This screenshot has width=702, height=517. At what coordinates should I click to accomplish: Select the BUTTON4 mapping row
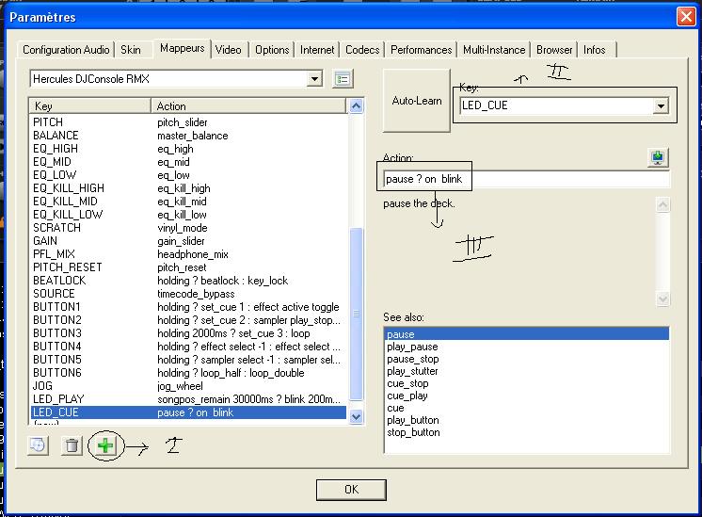pyautogui.click(x=188, y=347)
